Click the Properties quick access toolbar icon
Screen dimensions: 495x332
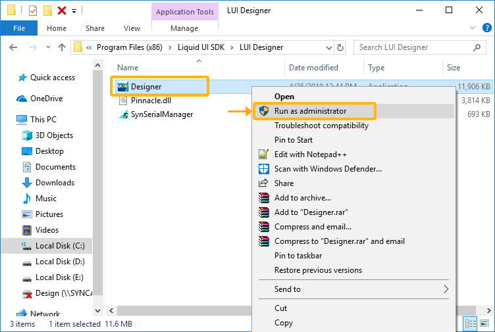32,11
